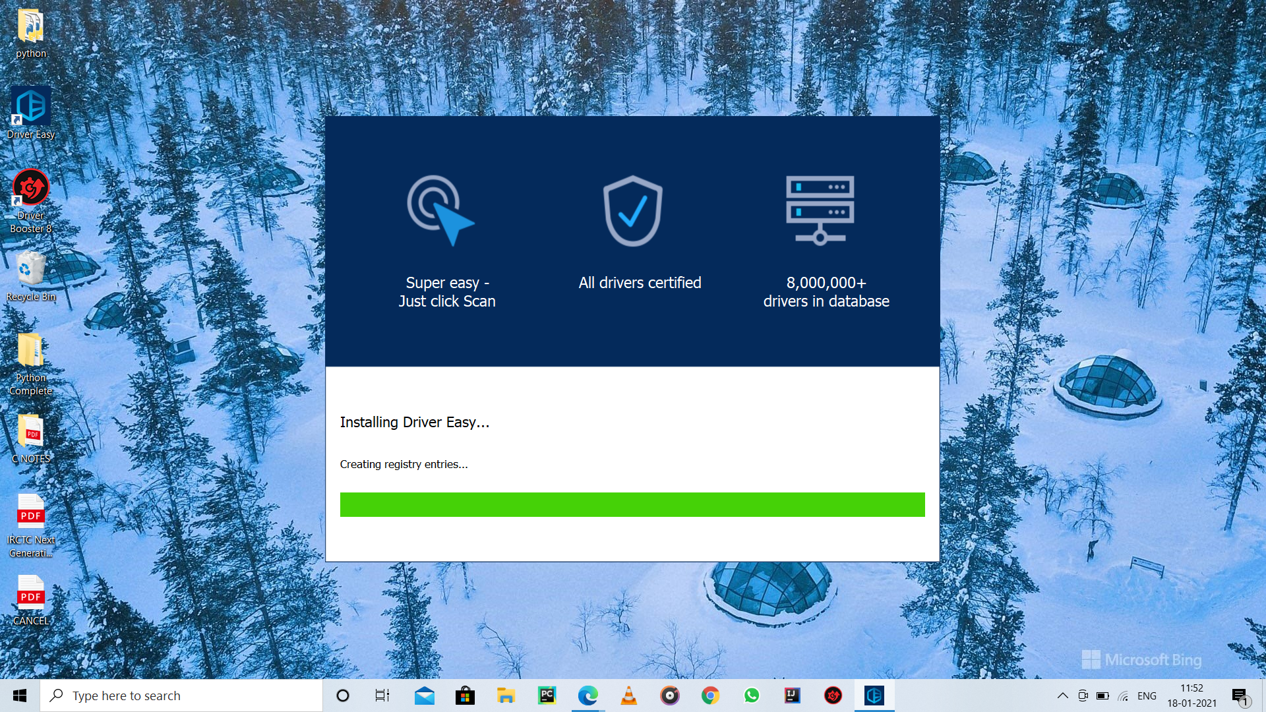Open the disc media app in taskbar

point(669,696)
